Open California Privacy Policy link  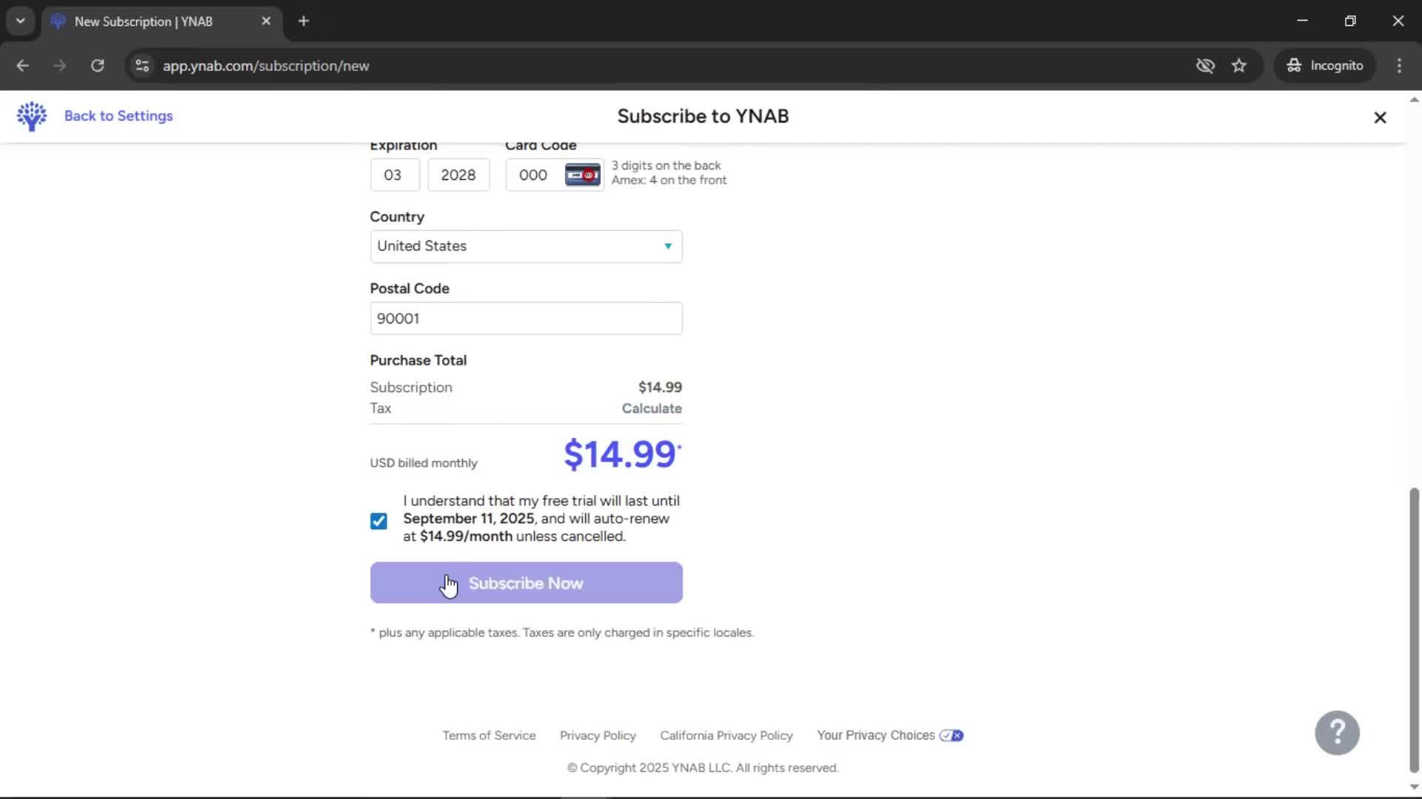(x=726, y=735)
